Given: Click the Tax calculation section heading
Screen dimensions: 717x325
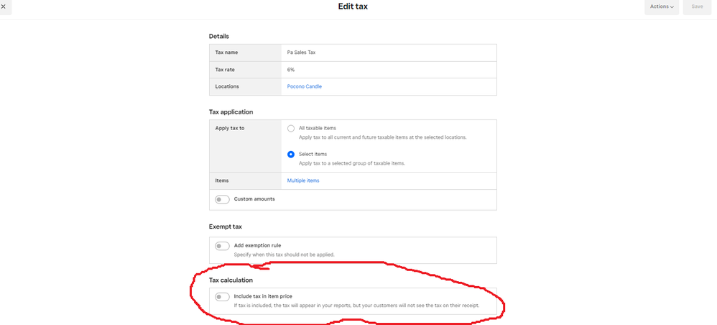Looking at the screenshot, I should (231, 280).
